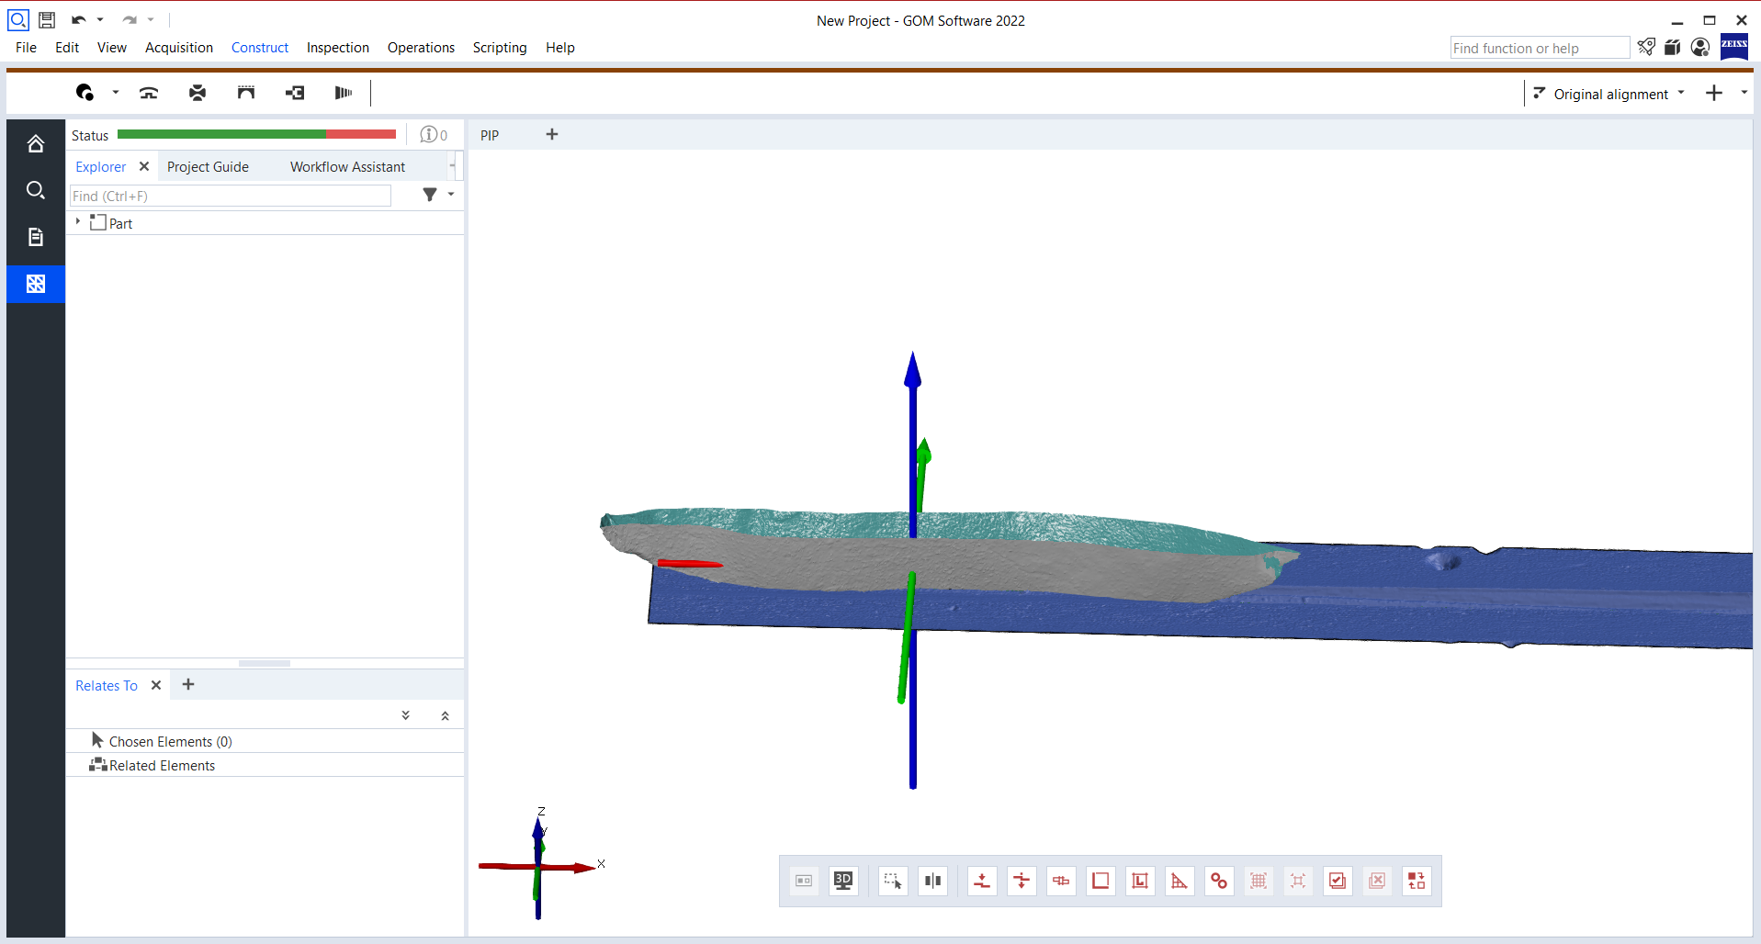
Task: Open the document report workspace in sidebar
Action: pyautogui.click(x=36, y=237)
